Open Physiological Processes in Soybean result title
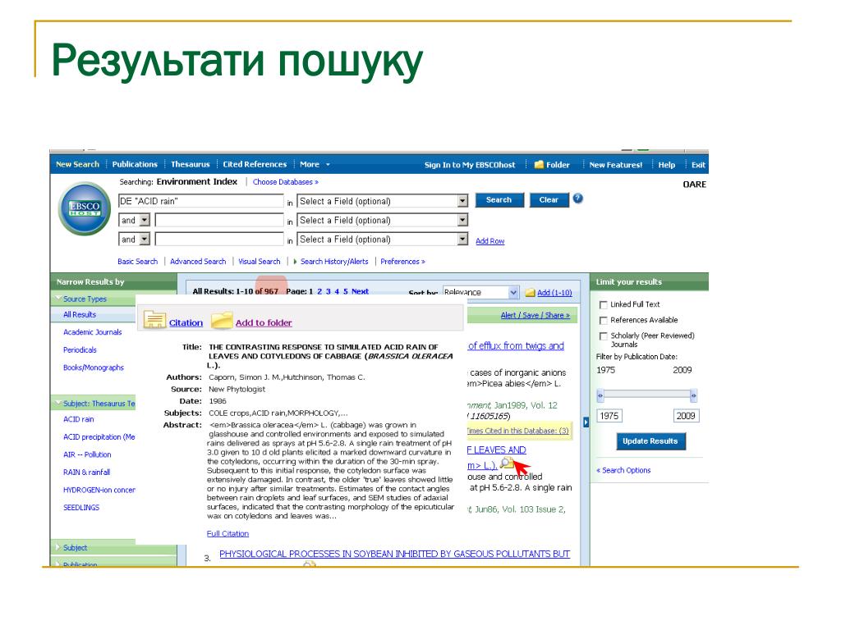Viewport: 841px width, 630px height. click(394, 554)
